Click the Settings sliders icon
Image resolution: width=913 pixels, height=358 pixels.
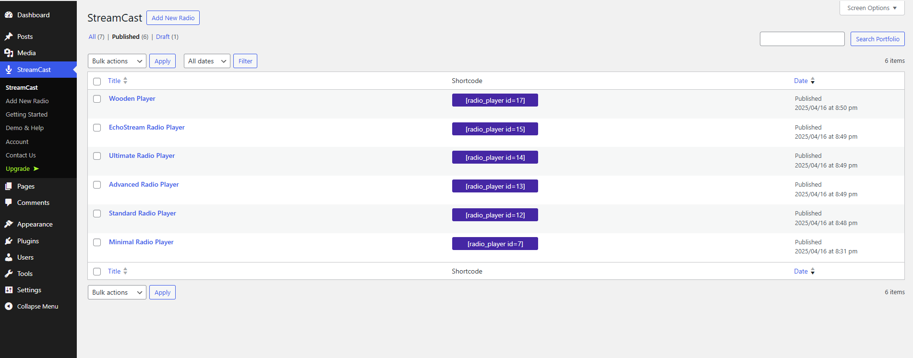(9, 290)
